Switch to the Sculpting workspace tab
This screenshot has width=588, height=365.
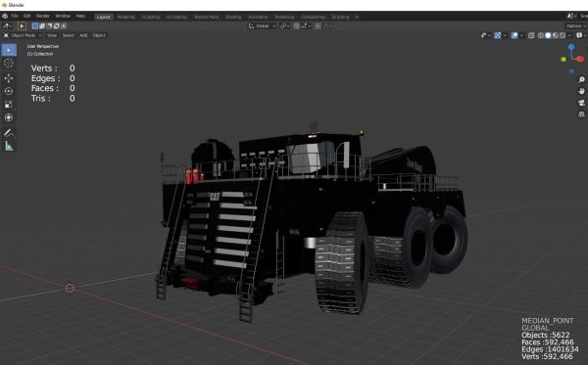click(151, 17)
